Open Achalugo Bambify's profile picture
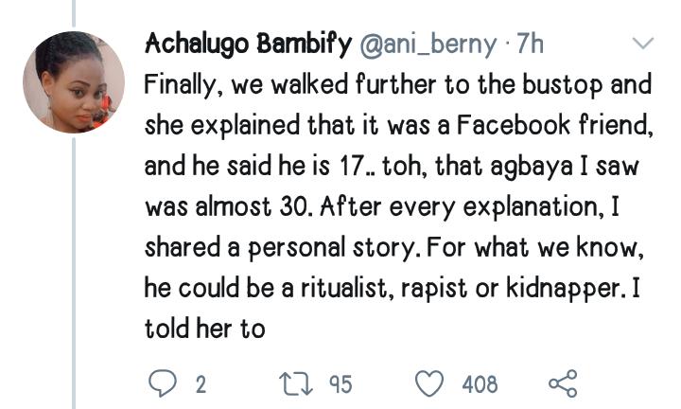This screenshot has width=681, height=409. point(74,82)
